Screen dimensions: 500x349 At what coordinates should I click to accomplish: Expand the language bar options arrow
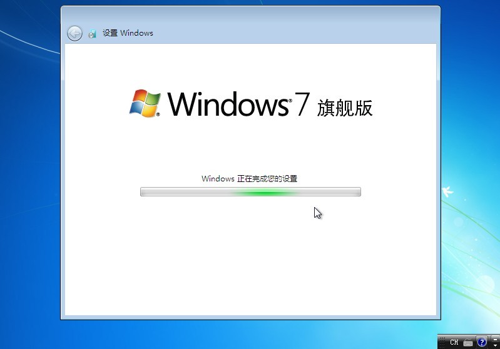494,345
